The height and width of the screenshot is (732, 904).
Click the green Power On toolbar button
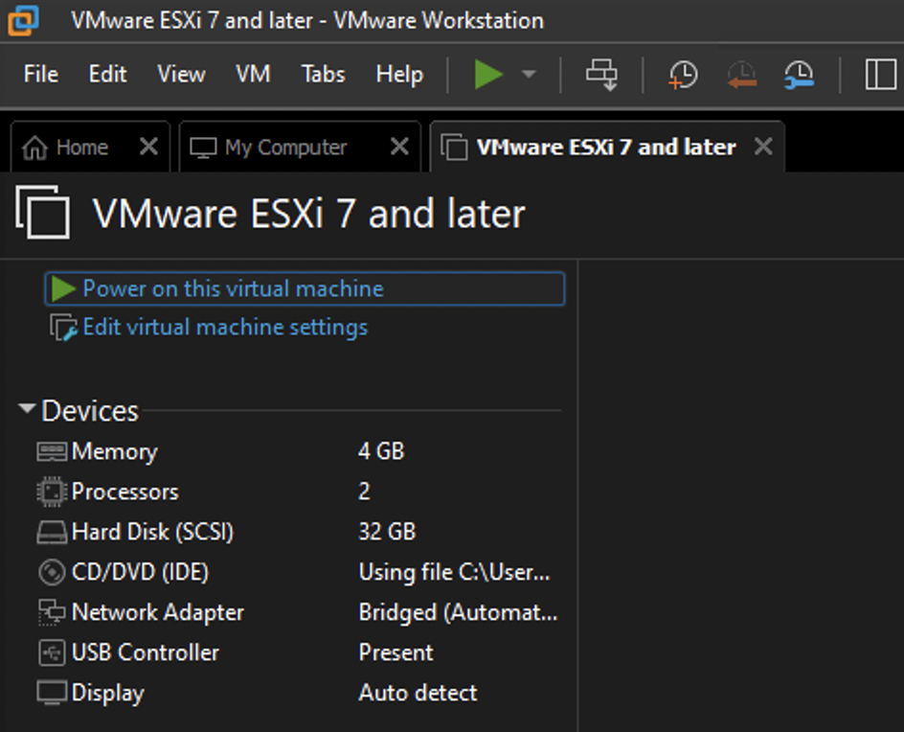(x=488, y=75)
